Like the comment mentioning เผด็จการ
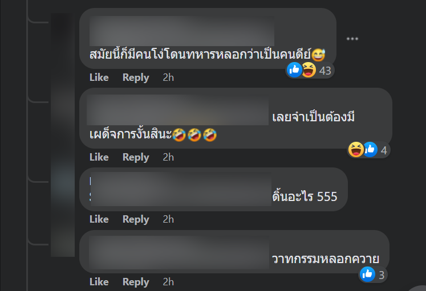This screenshot has width=426, height=291. [x=99, y=157]
